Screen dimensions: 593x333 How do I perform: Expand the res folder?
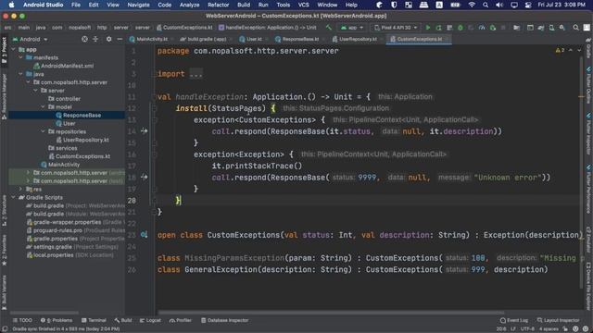[x=20, y=189]
